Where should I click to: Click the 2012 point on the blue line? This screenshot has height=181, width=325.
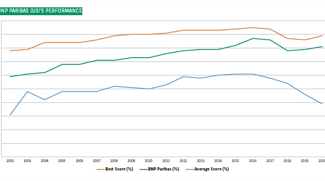pyautogui.click(x=183, y=76)
